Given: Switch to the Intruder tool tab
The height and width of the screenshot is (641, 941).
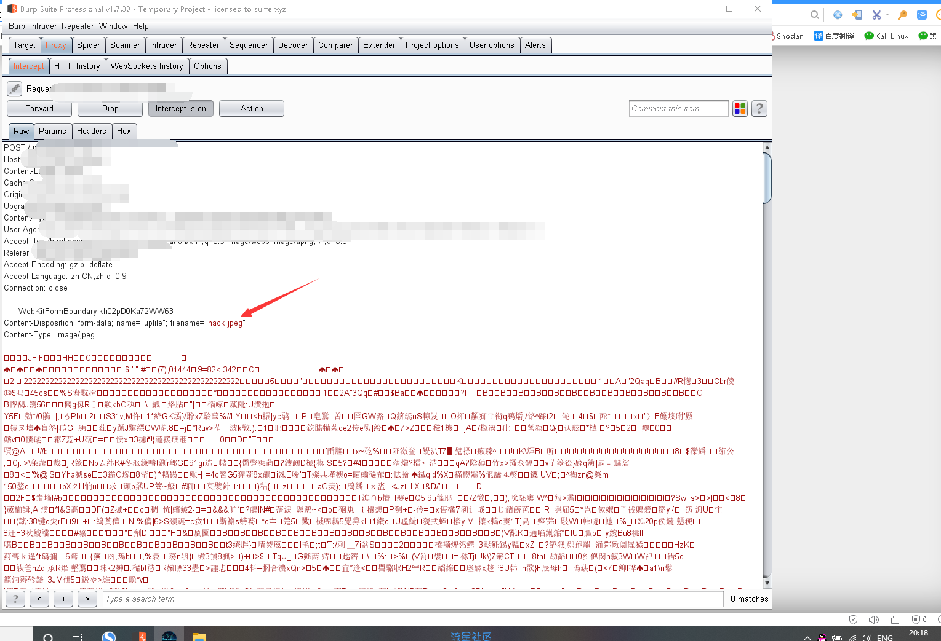Looking at the screenshot, I should pyautogui.click(x=164, y=45).
